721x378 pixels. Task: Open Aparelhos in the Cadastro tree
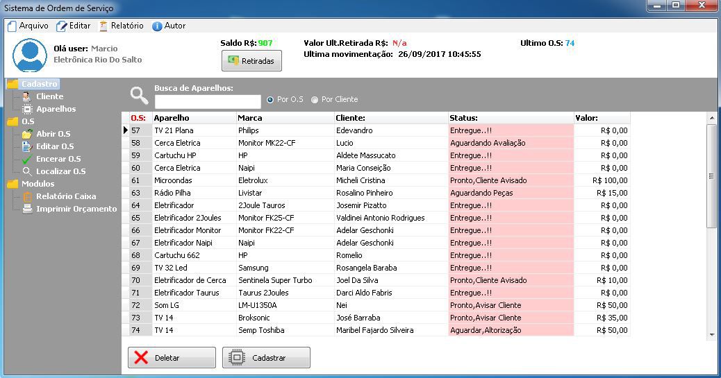coord(56,109)
